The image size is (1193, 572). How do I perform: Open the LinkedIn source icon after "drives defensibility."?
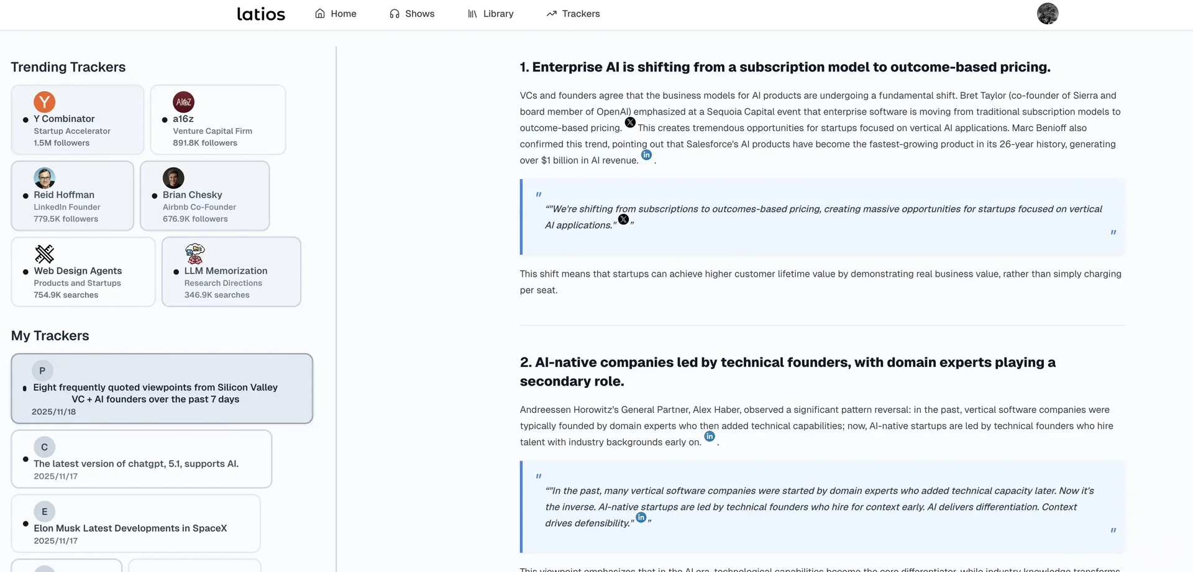click(x=641, y=517)
